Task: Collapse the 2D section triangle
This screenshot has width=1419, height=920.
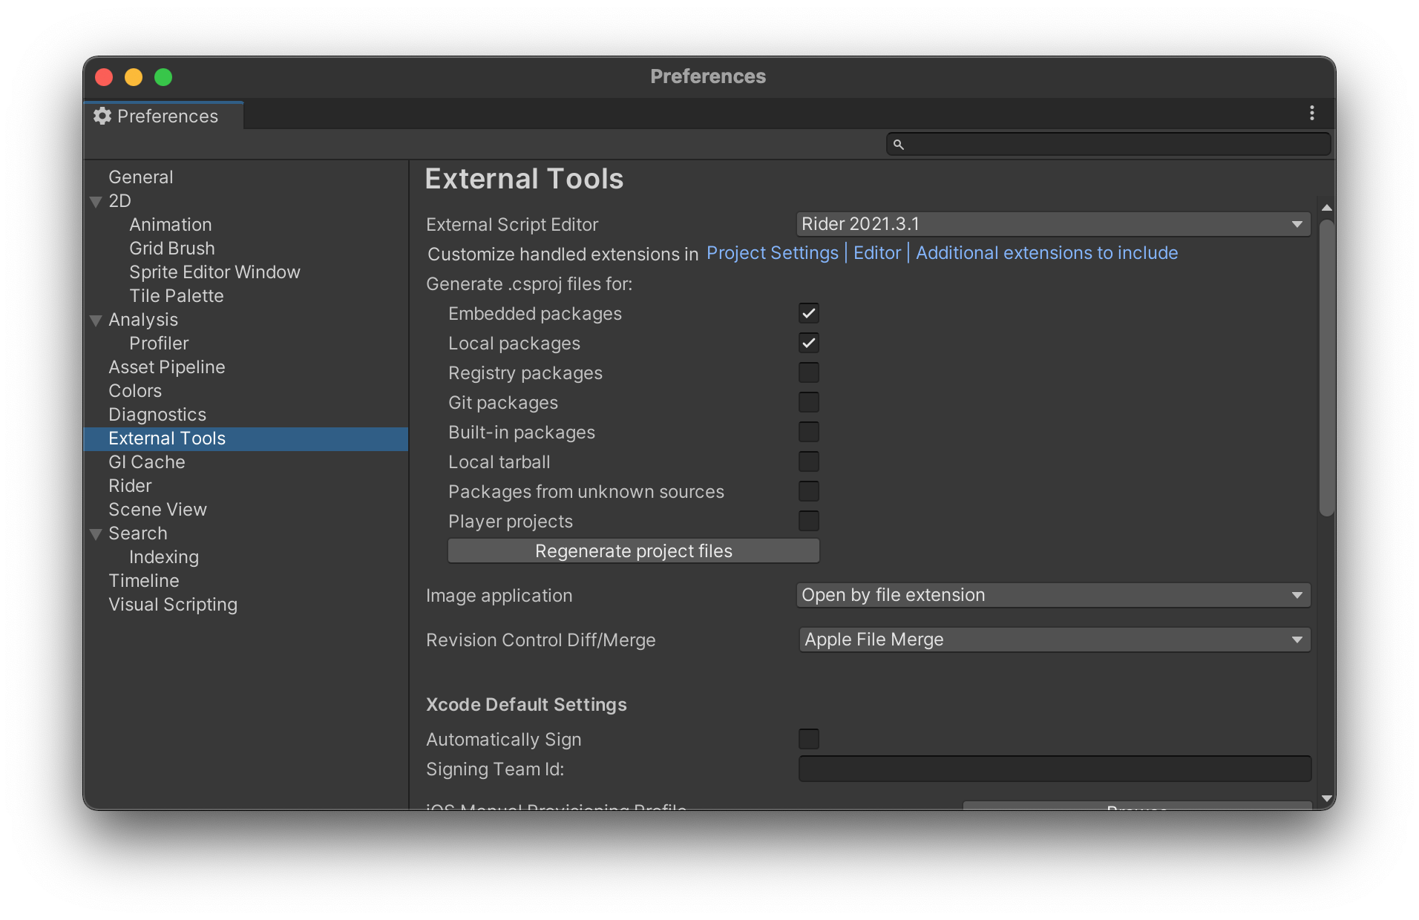Action: pos(96,202)
